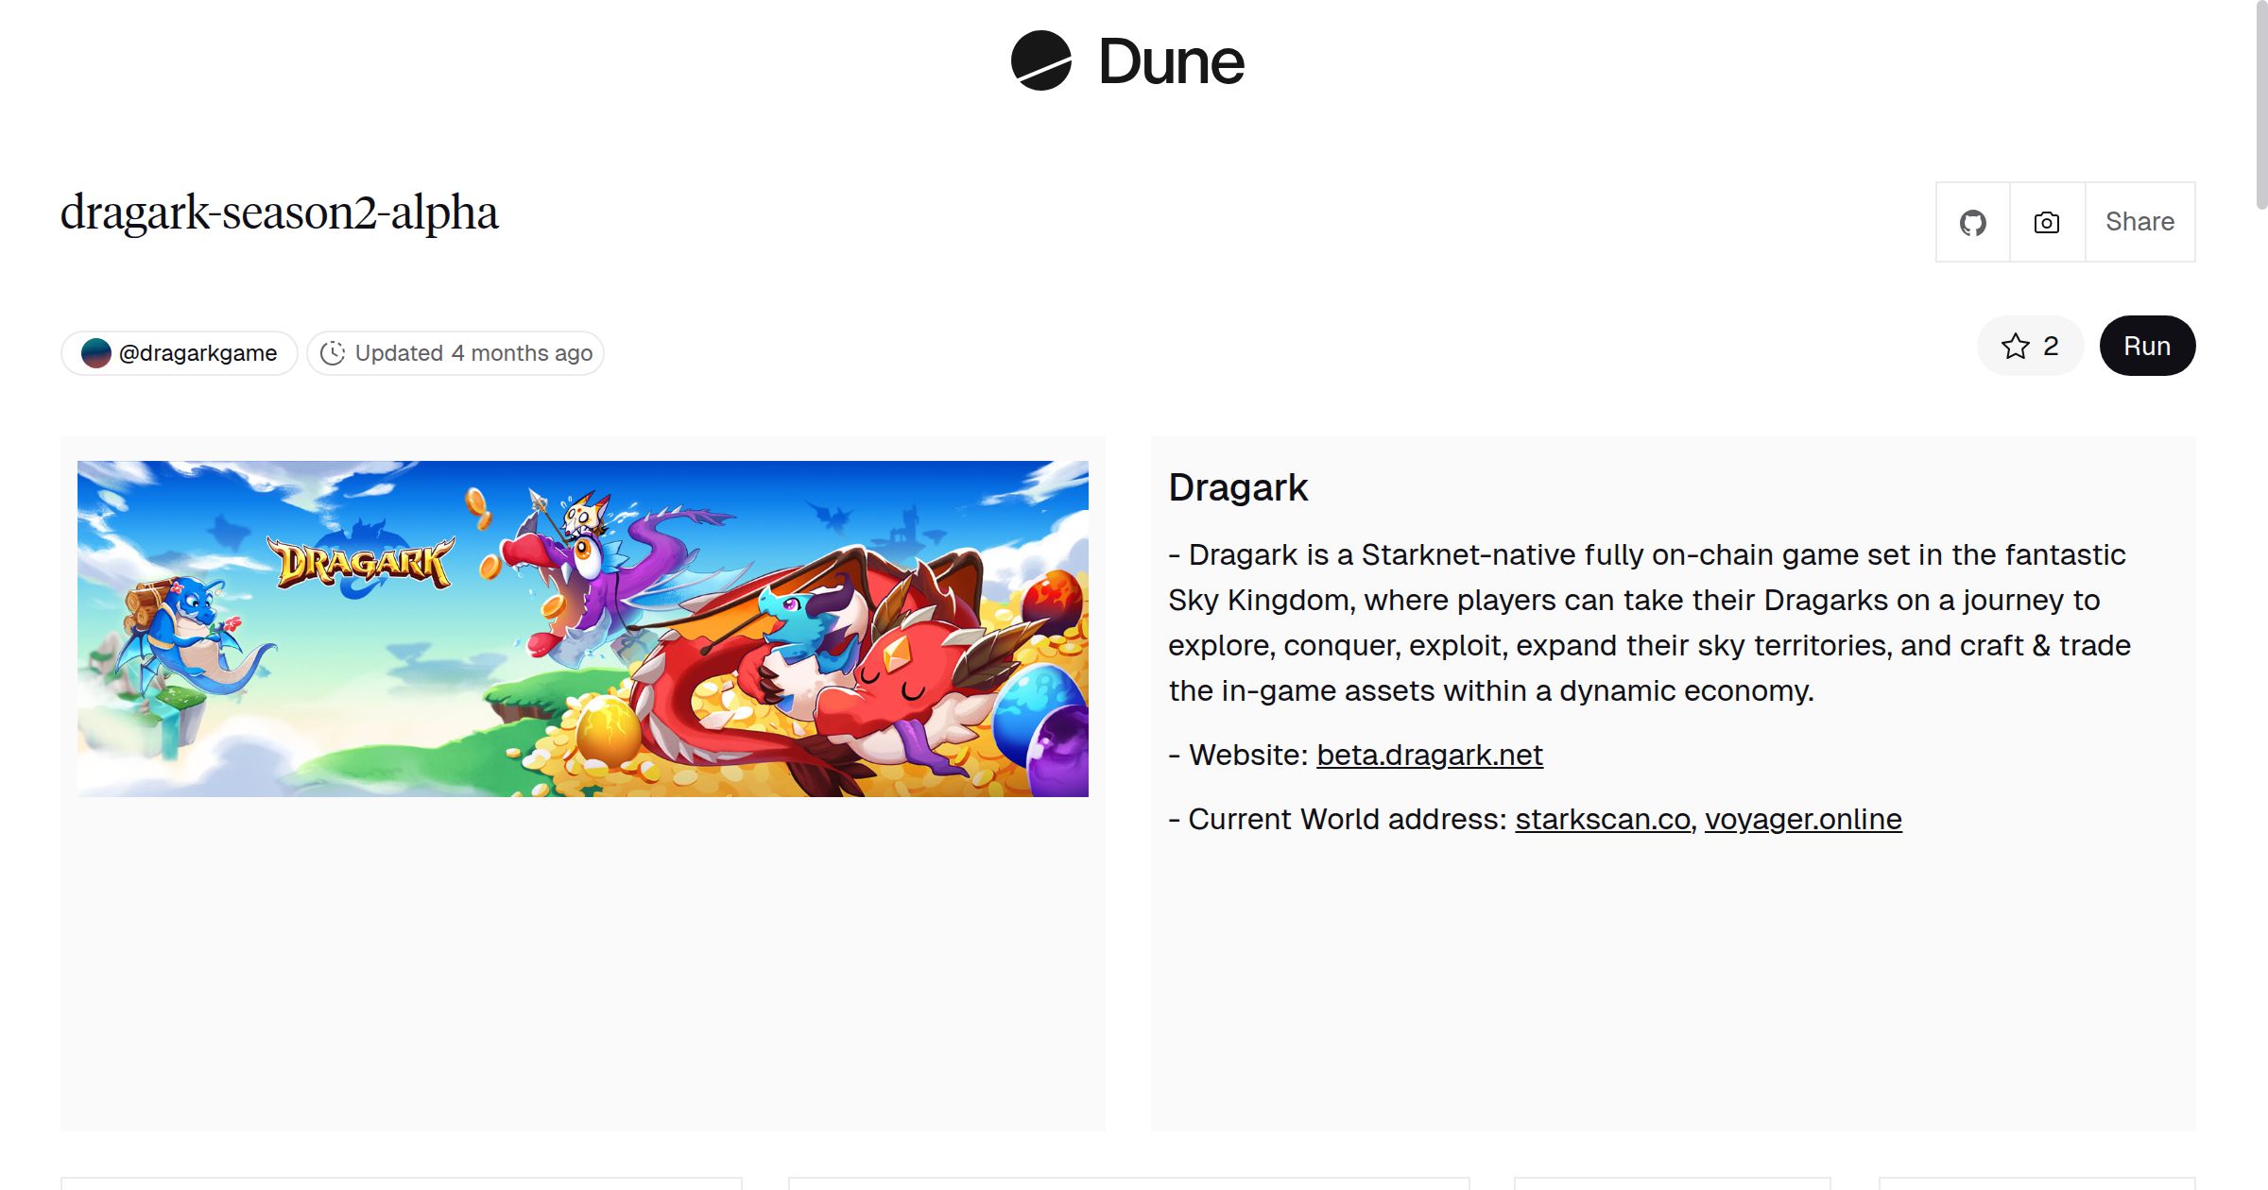This screenshot has width=2268, height=1190.
Task: Click the 'Updated 4 months ago' label
Action: tap(473, 353)
